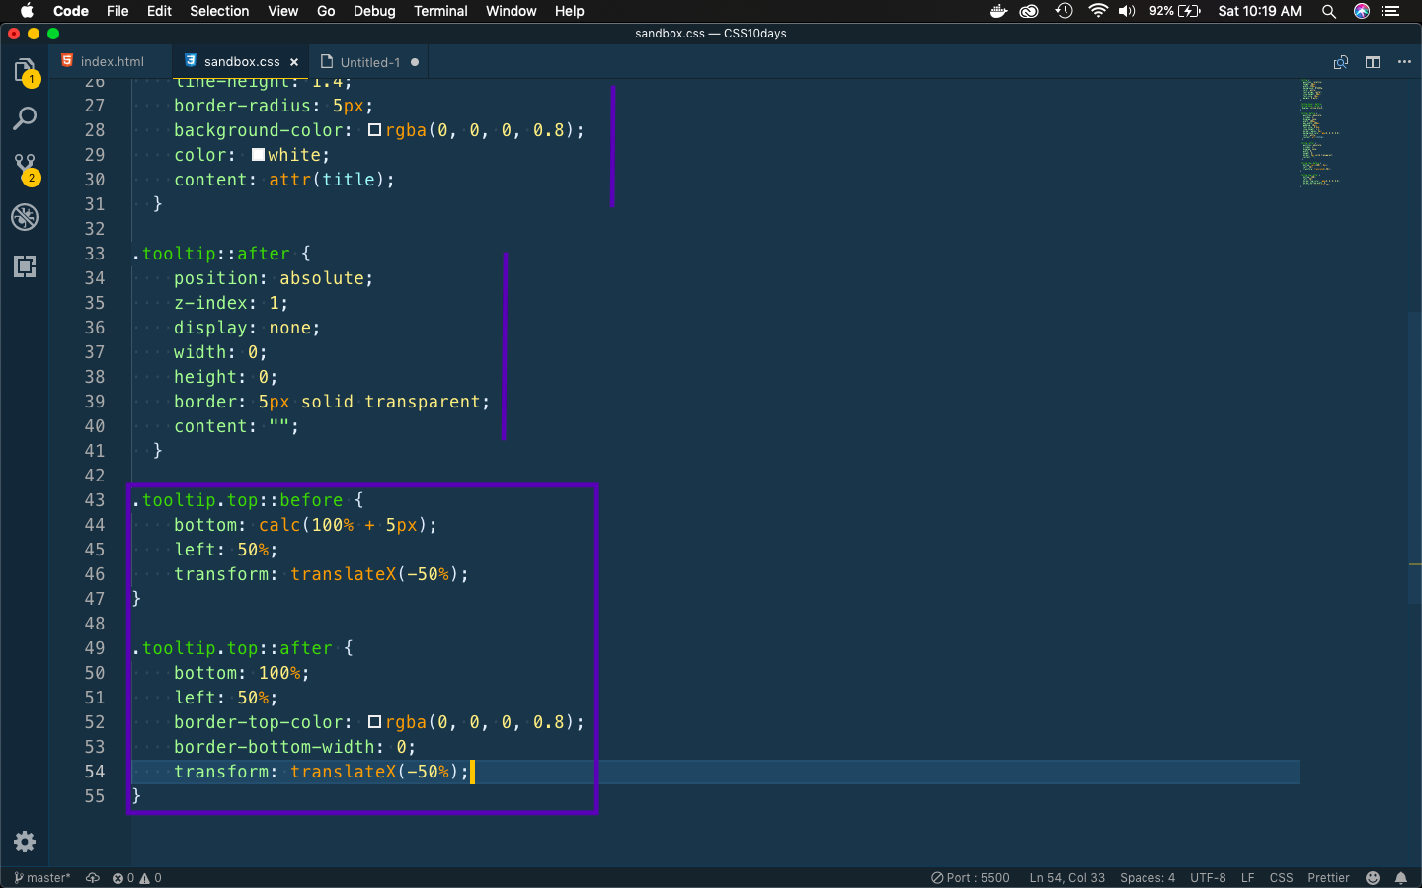The width and height of the screenshot is (1422, 888).
Task: Click 'border-bottom-width: 0;' line
Action: 294,747
